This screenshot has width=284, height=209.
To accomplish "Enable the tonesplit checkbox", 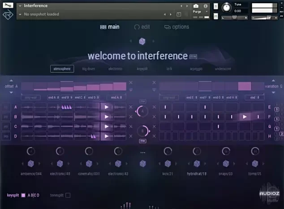I will [68, 195].
